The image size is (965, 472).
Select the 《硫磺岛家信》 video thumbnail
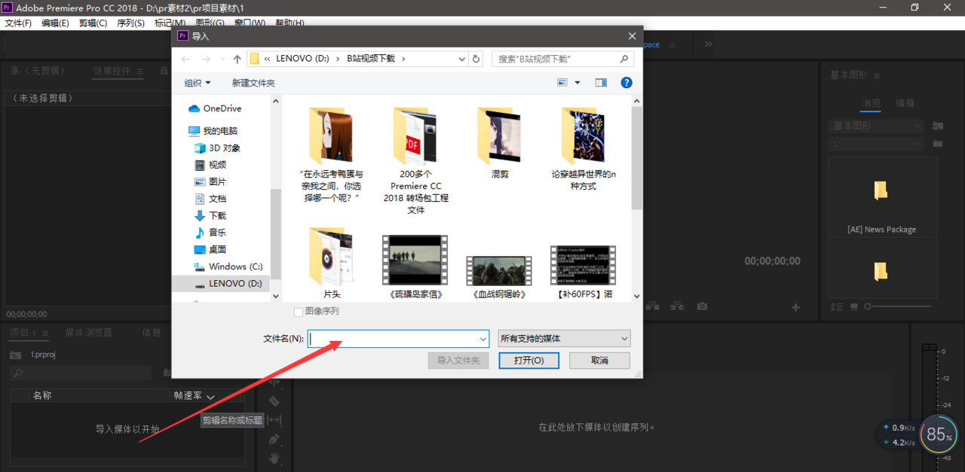coord(416,260)
